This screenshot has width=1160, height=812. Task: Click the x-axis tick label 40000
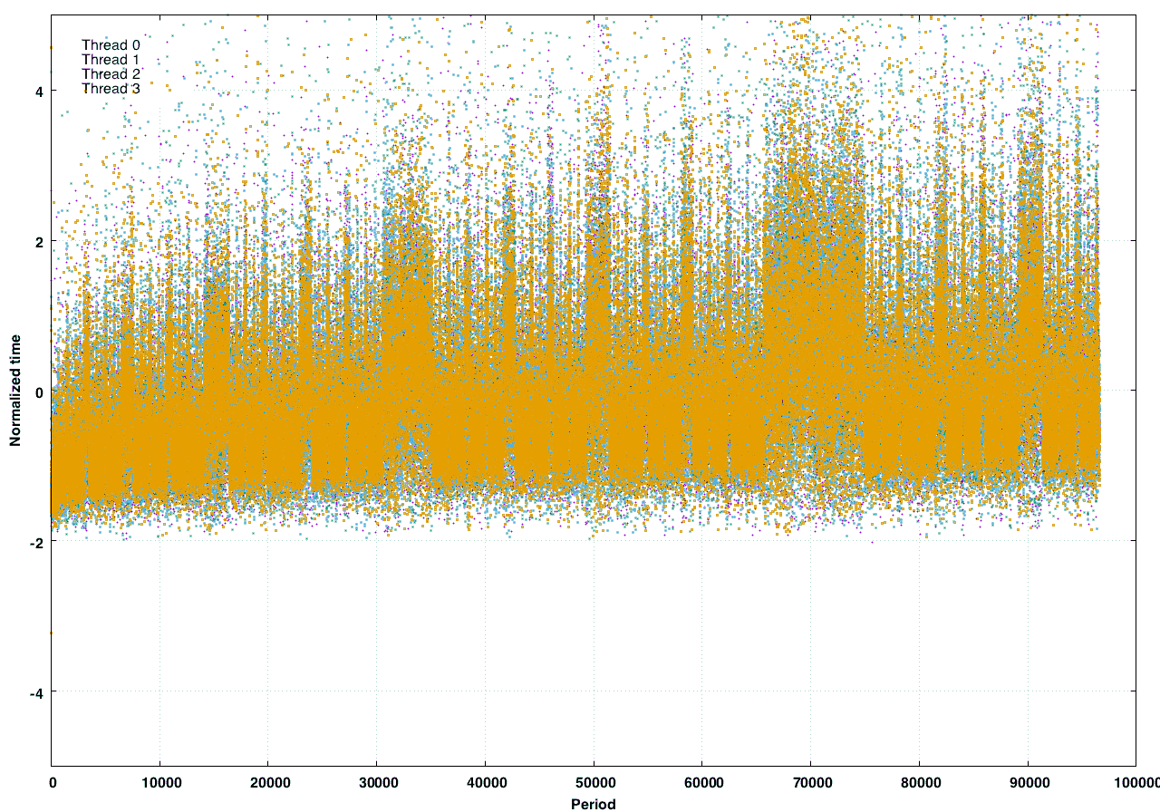485,781
